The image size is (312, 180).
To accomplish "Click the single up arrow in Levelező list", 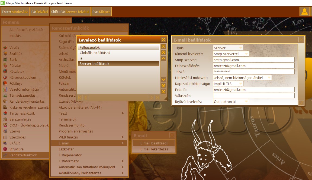I will tap(163, 59).
